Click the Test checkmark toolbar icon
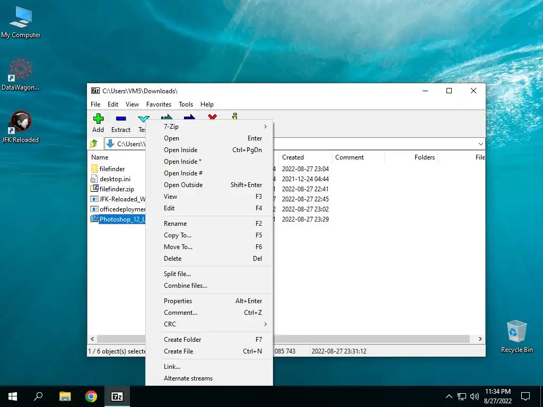543x407 pixels. 143,119
